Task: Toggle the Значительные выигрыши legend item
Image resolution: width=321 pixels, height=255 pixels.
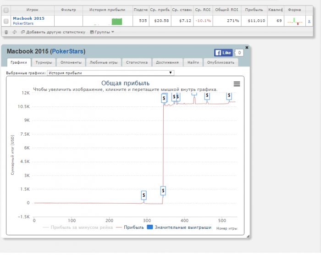Action: [x=179, y=227]
